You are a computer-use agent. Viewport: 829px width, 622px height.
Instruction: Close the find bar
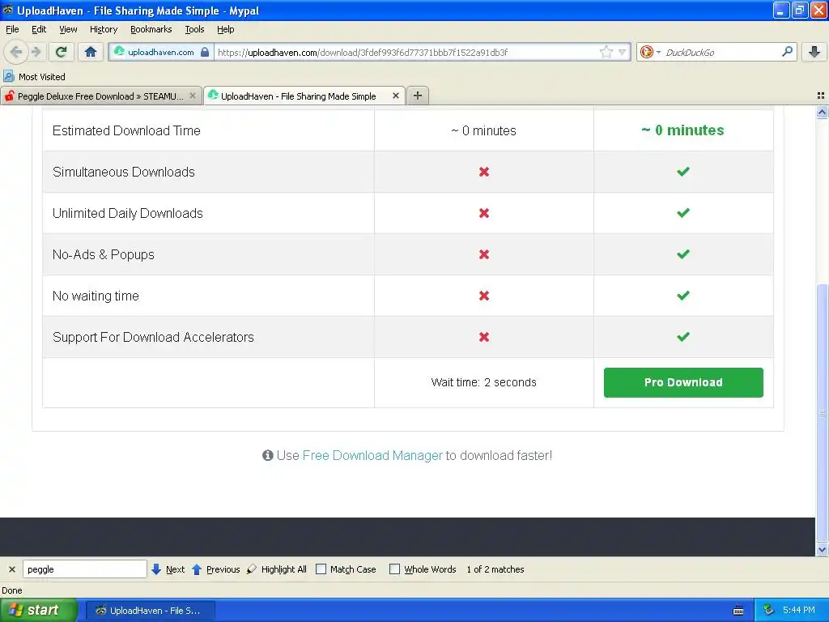[x=11, y=569]
